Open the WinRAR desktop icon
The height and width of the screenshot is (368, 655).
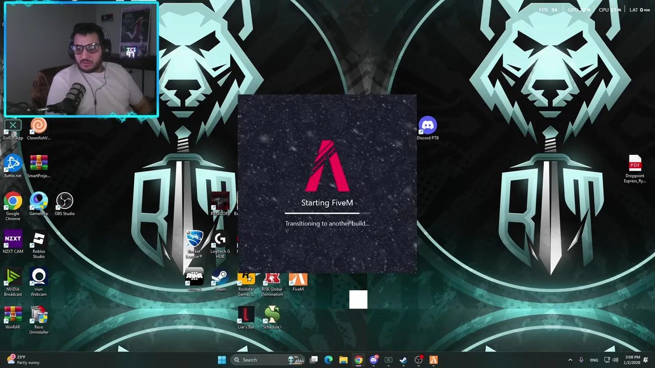[x=13, y=318]
